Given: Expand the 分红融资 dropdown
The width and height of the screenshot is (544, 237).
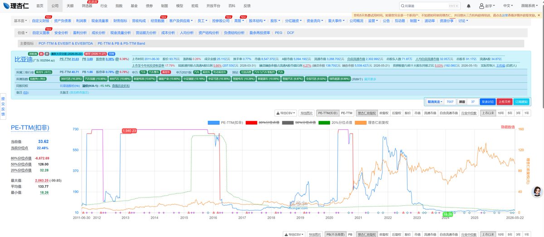Looking at the screenshot, I should coord(293,20).
